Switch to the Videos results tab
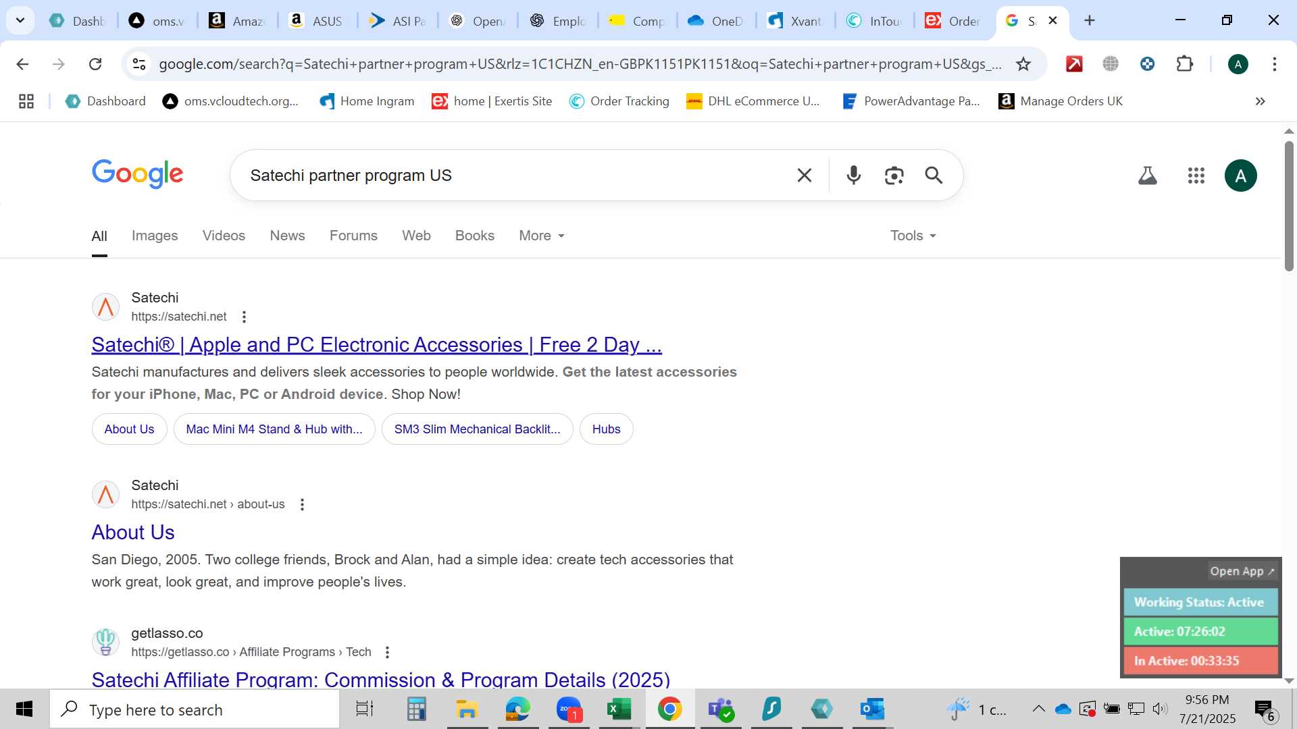 pos(224,236)
